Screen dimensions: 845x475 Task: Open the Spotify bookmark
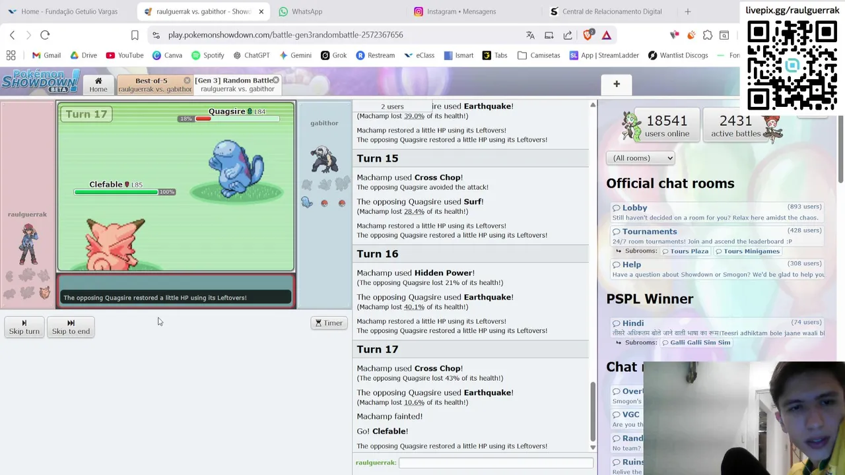click(x=207, y=55)
